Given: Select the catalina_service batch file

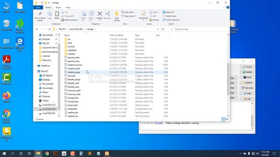Looking at the screenshot, I should click(x=75, y=65).
